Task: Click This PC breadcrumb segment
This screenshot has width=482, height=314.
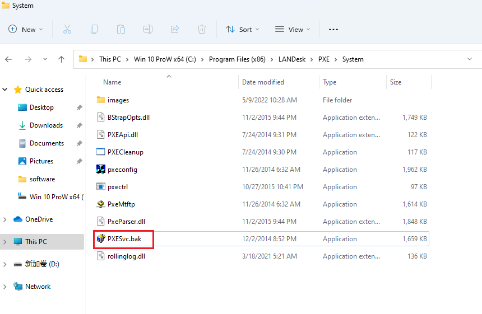Action: tap(110, 59)
